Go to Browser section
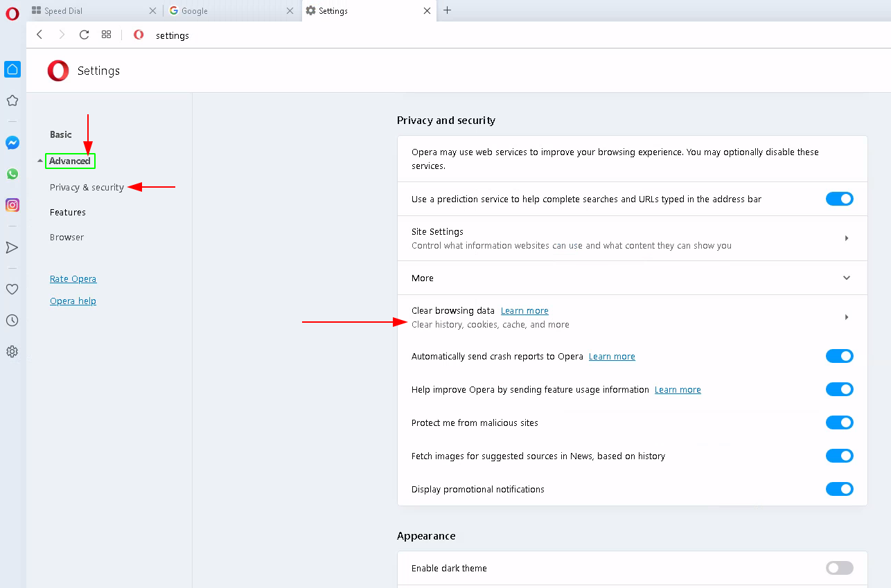891x588 pixels. [x=67, y=237]
